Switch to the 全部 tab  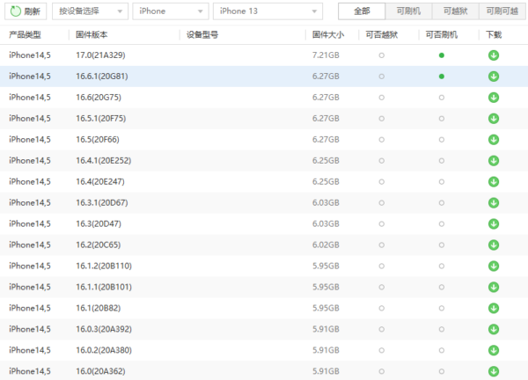pyautogui.click(x=362, y=11)
